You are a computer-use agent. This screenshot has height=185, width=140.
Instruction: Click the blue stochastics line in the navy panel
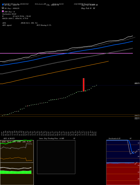pyautogui.click(x=131, y=147)
